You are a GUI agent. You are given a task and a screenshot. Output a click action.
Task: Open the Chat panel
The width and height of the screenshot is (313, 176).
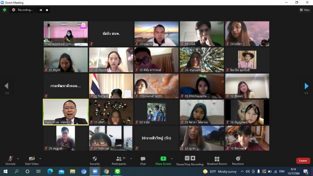[x=143, y=160]
